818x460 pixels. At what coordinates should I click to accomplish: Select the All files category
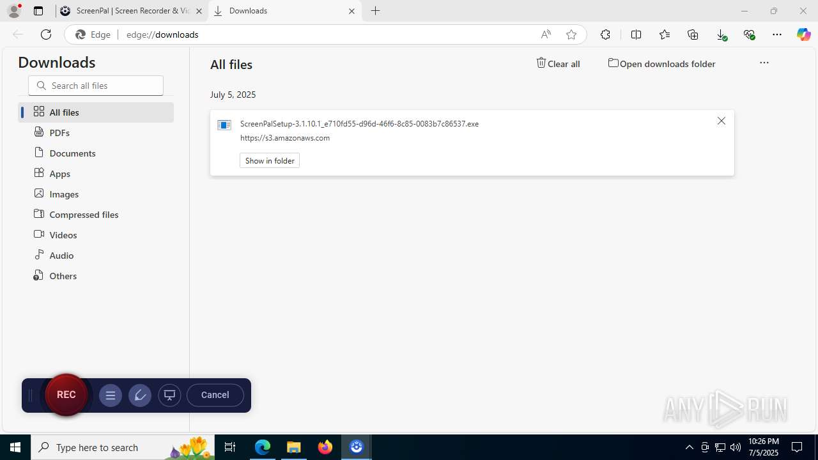point(96,112)
